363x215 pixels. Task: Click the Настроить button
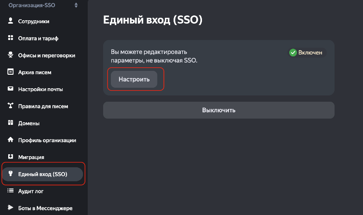[x=134, y=79]
